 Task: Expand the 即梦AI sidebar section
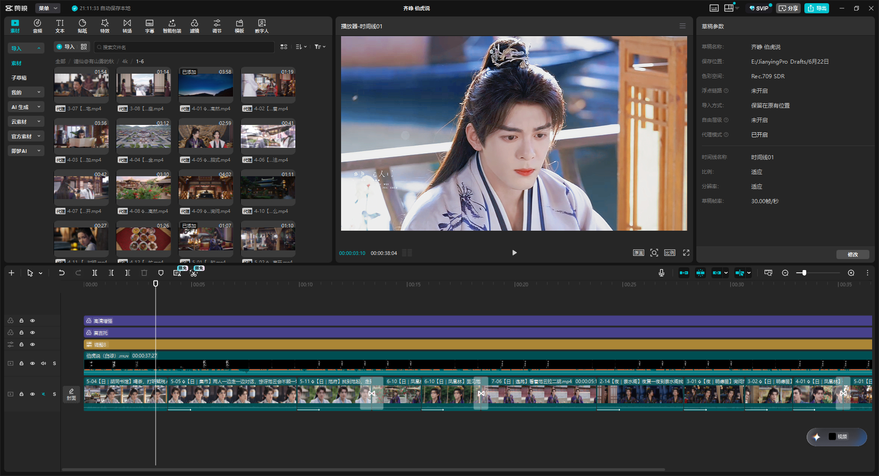[x=26, y=151]
